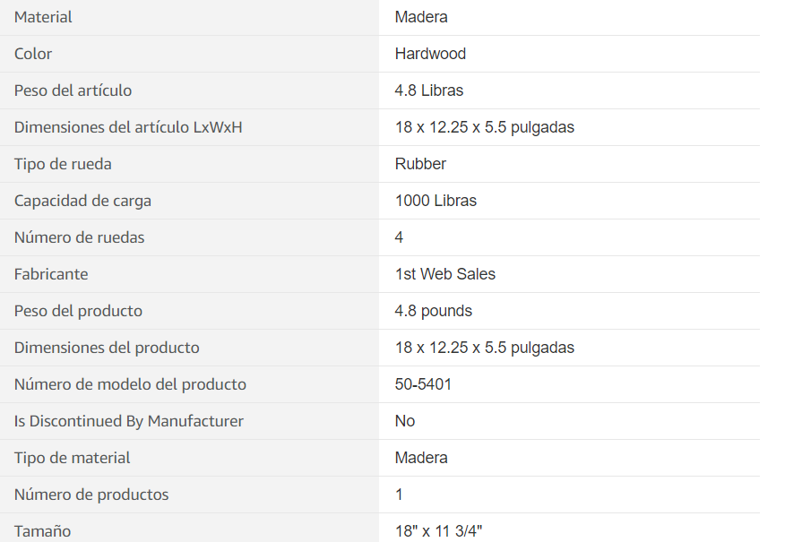Select the "4.8 pounds" value
802x542 pixels.
(x=433, y=311)
